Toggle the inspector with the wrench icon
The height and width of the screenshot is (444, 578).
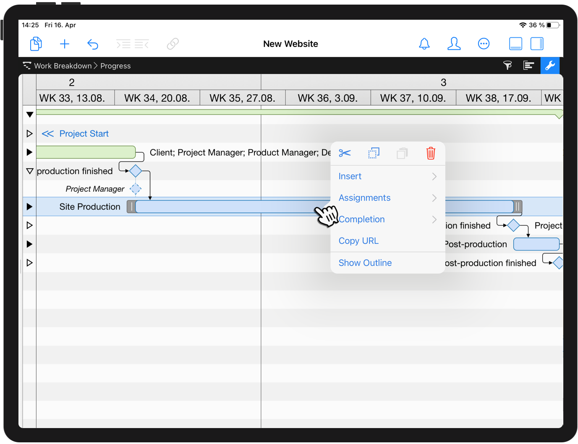[550, 65]
